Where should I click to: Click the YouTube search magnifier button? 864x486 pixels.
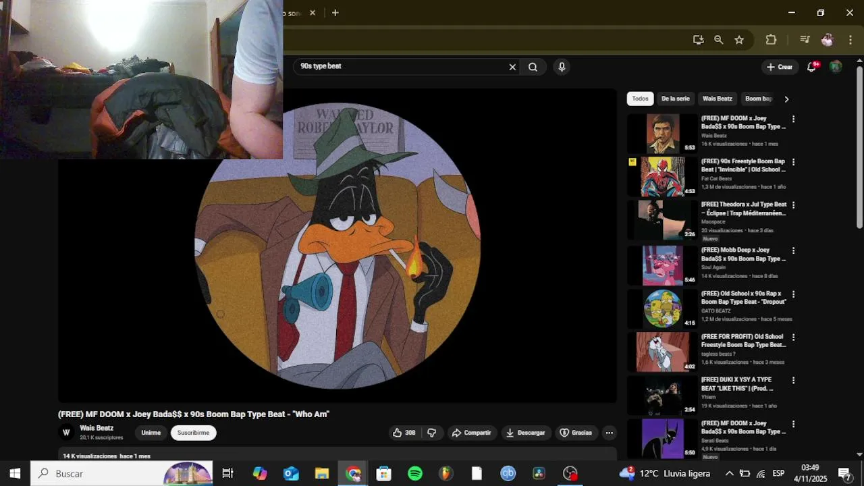533,67
